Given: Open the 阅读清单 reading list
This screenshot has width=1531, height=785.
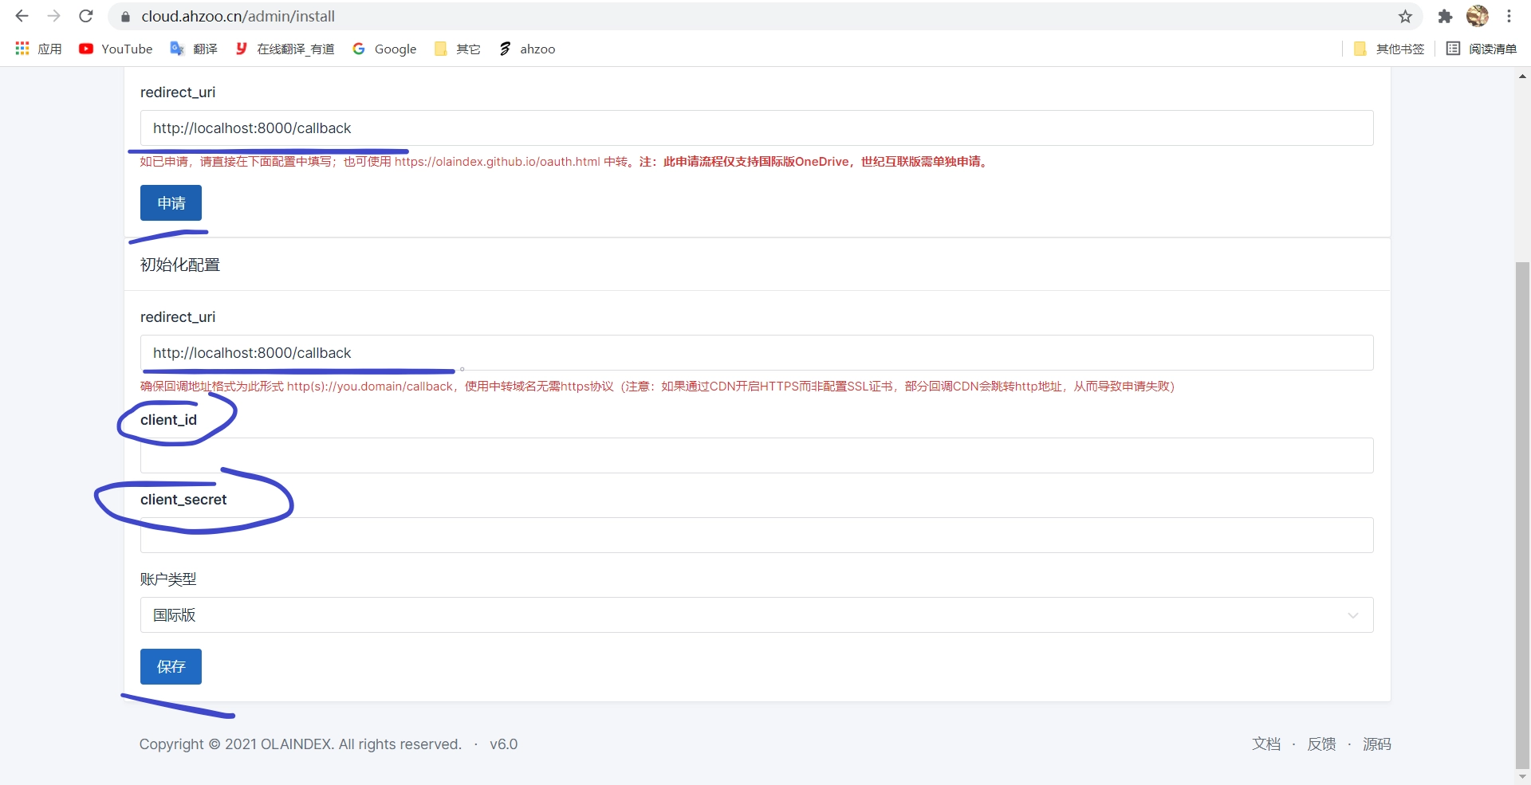Looking at the screenshot, I should (x=1482, y=49).
